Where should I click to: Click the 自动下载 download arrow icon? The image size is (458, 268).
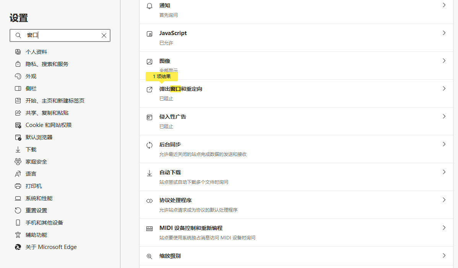(x=149, y=173)
